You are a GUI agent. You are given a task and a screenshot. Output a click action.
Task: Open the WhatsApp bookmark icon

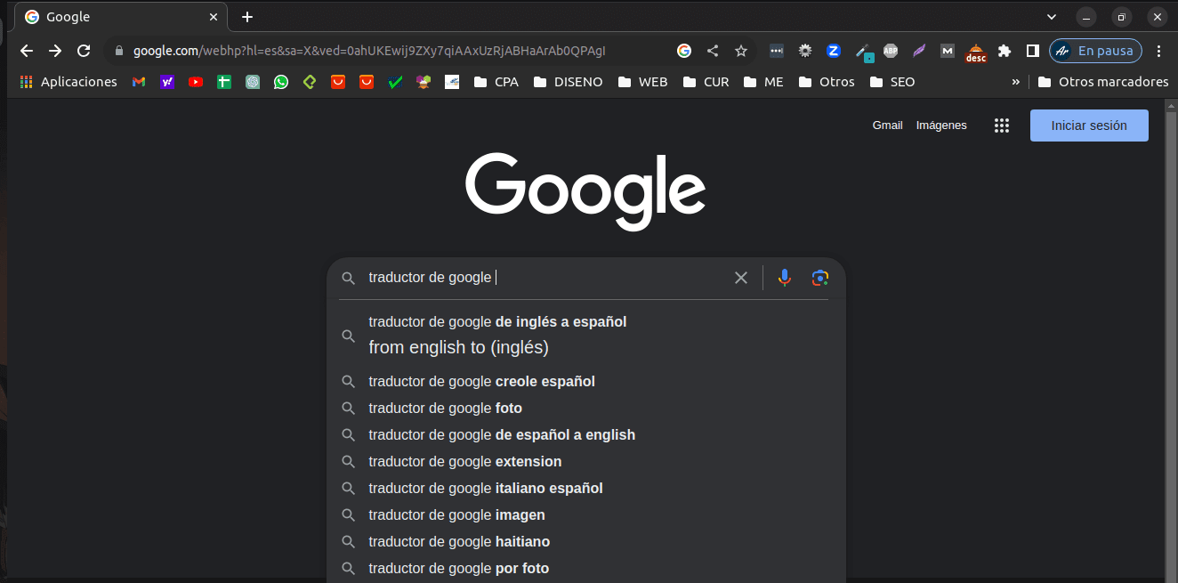click(x=281, y=82)
